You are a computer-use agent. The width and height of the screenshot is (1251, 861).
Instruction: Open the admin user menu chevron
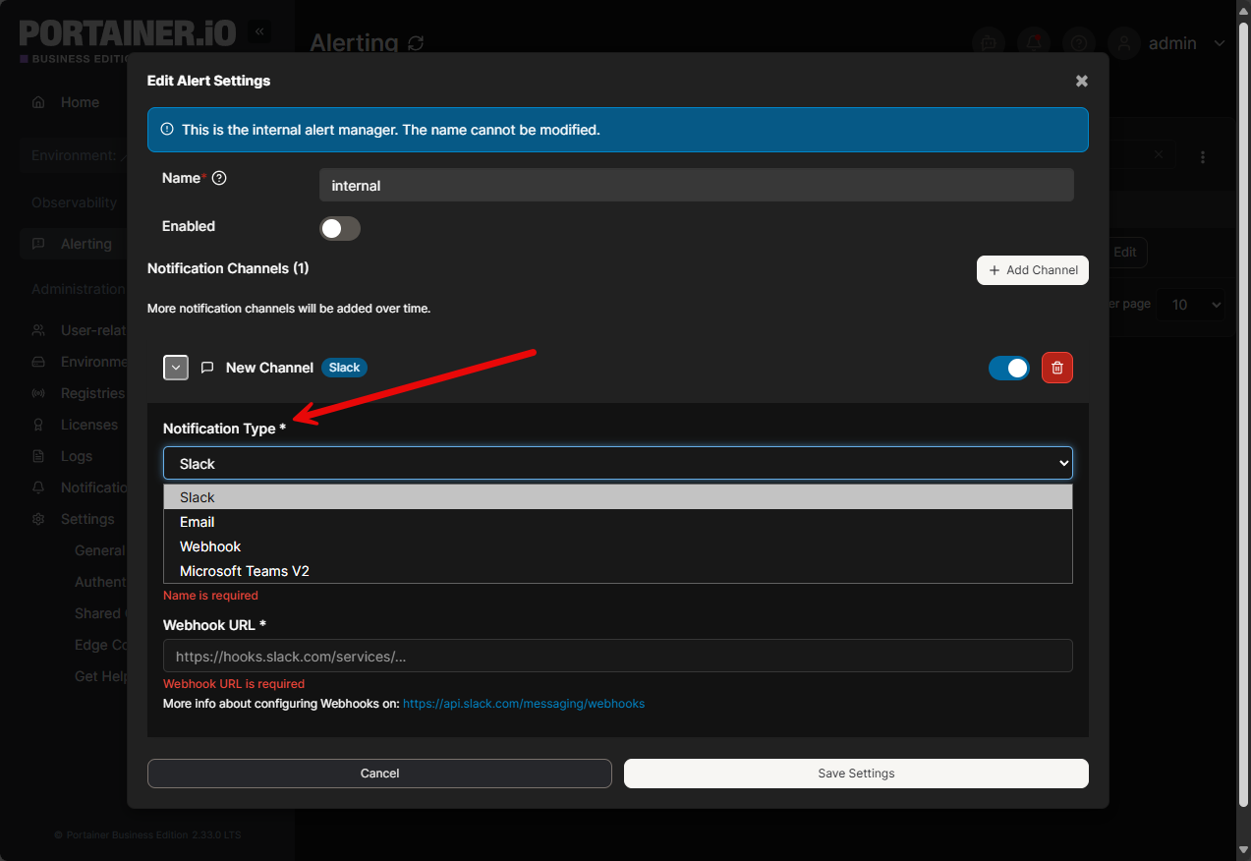(x=1220, y=43)
